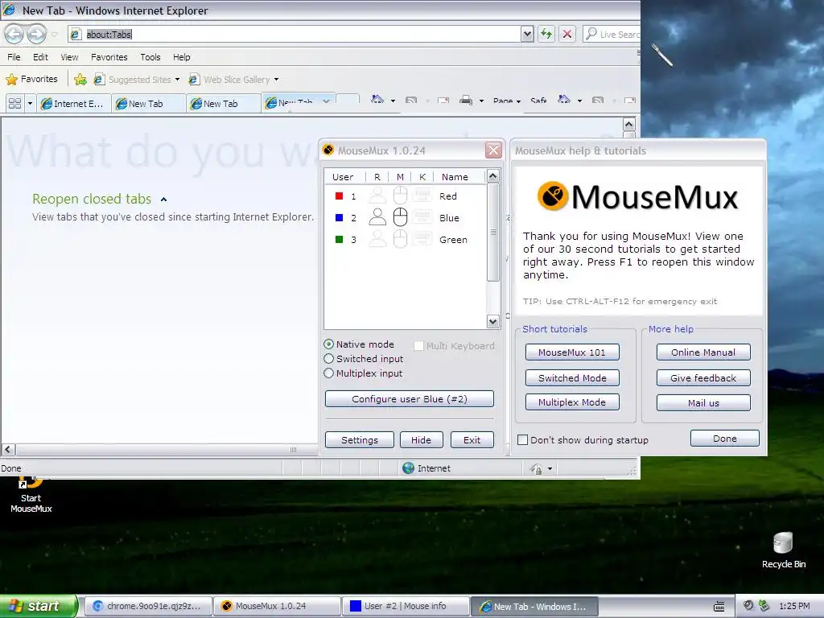Click the Internet zone globe in the status bar
This screenshot has height=618, width=824.
pyautogui.click(x=408, y=468)
